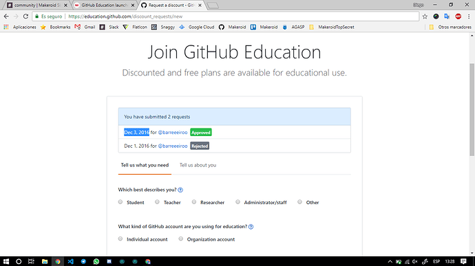Image resolution: width=475 pixels, height=266 pixels.
Task: Click the 13:28 system clock
Action: [450, 261]
